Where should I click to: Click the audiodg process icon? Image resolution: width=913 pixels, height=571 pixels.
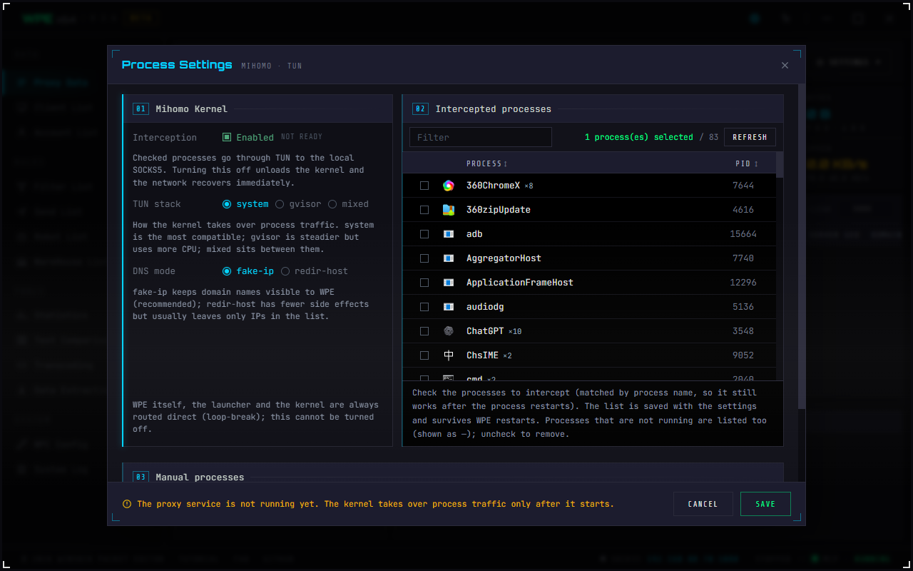pyautogui.click(x=448, y=307)
